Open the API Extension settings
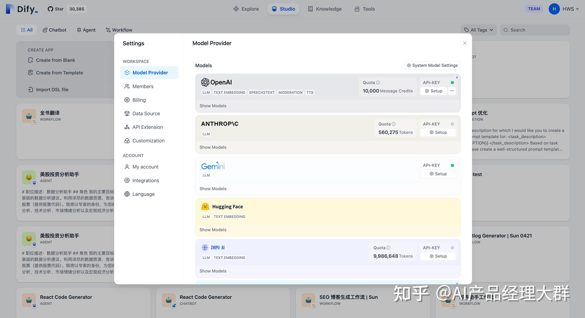585x318 pixels. coord(148,127)
